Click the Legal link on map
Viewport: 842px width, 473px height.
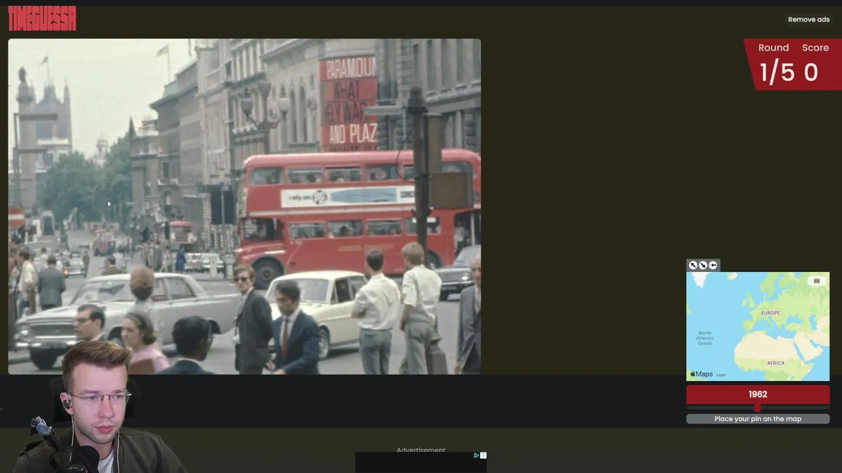click(x=721, y=375)
